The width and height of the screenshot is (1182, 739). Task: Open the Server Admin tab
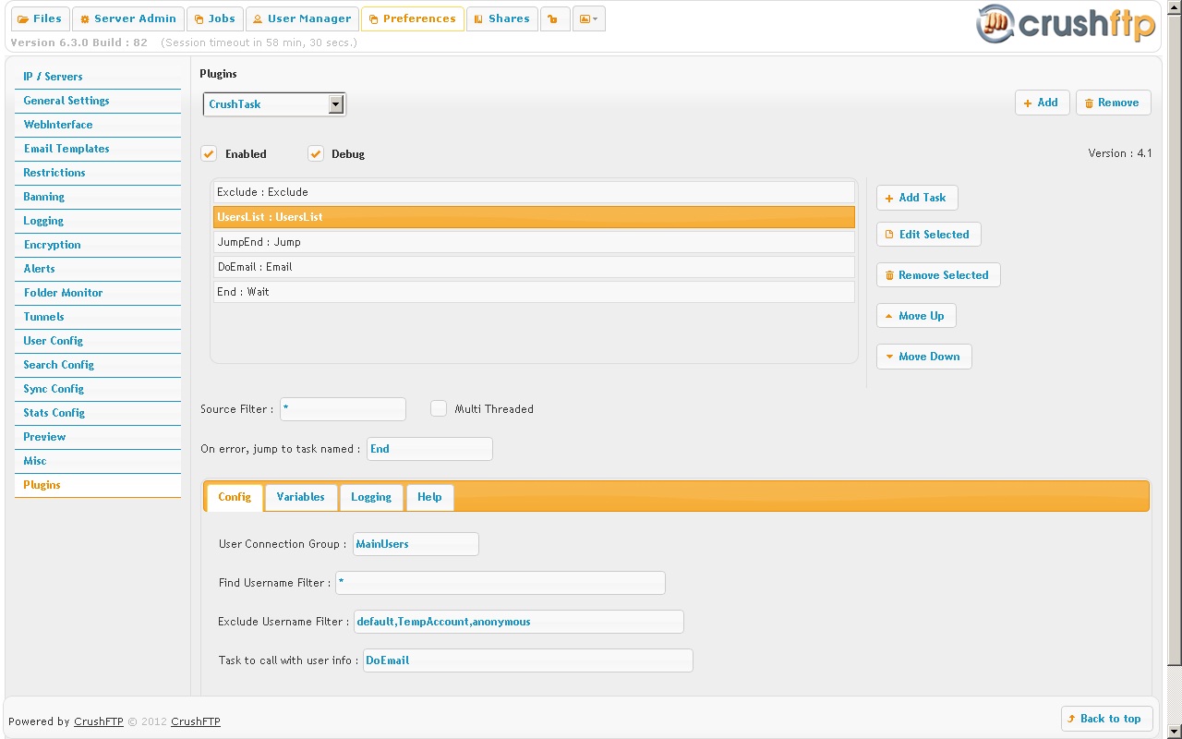coord(127,18)
